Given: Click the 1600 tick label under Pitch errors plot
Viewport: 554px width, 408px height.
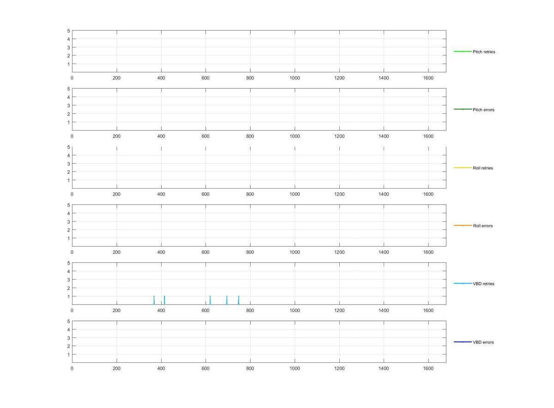Looking at the screenshot, I should click(428, 136).
